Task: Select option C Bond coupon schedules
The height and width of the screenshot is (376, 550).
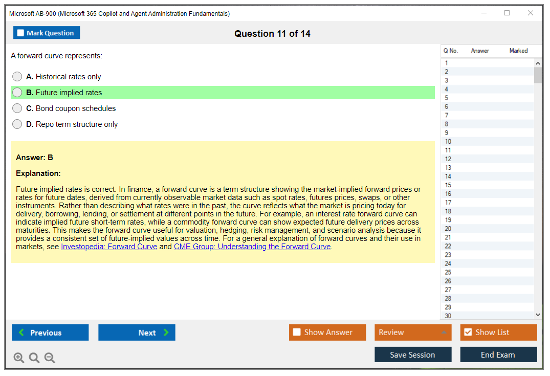Action: pos(17,108)
